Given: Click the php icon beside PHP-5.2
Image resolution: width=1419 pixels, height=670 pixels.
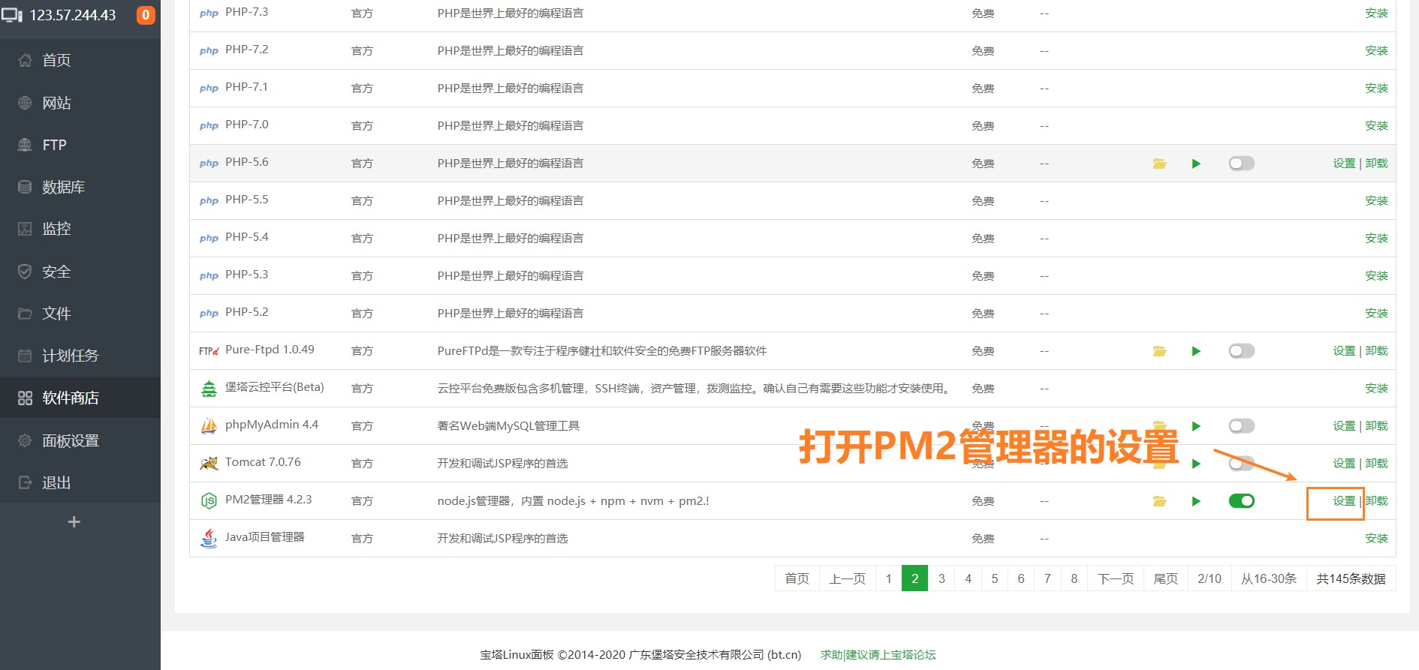Looking at the screenshot, I should tap(209, 314).
